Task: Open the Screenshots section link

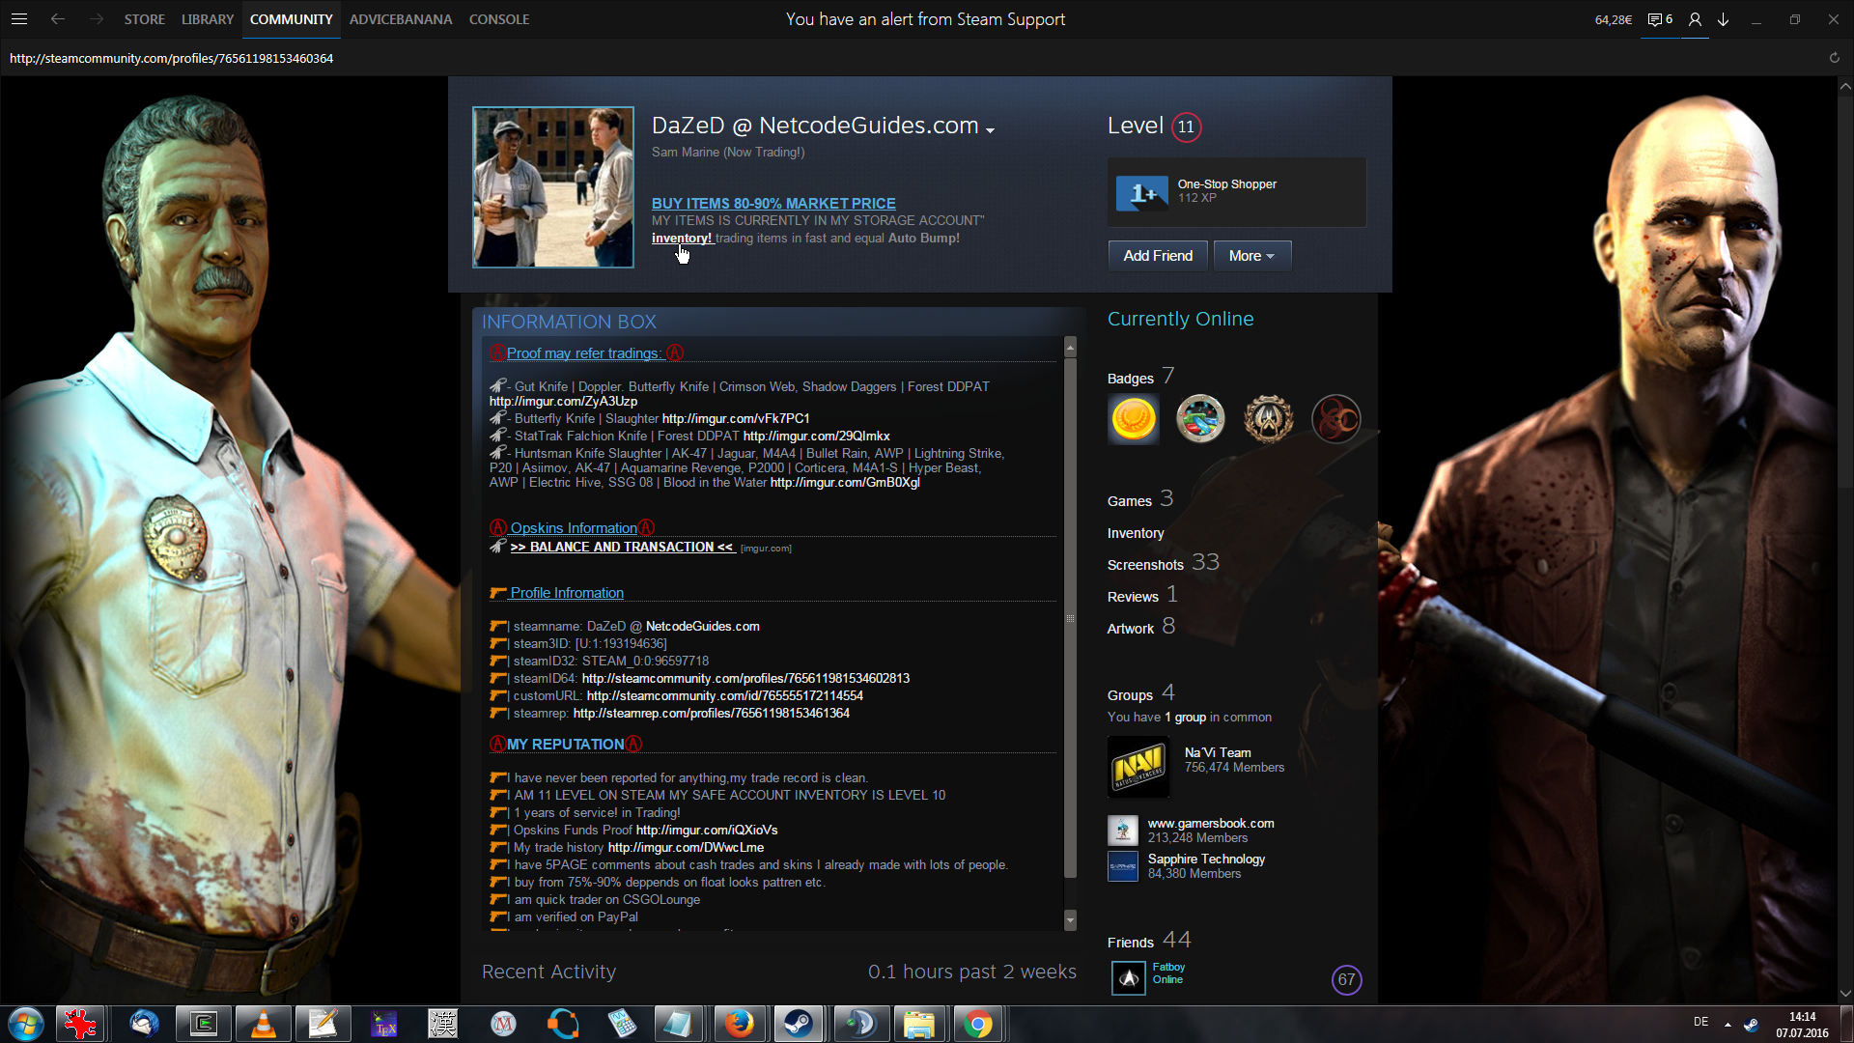Action: pos(1145,565)
